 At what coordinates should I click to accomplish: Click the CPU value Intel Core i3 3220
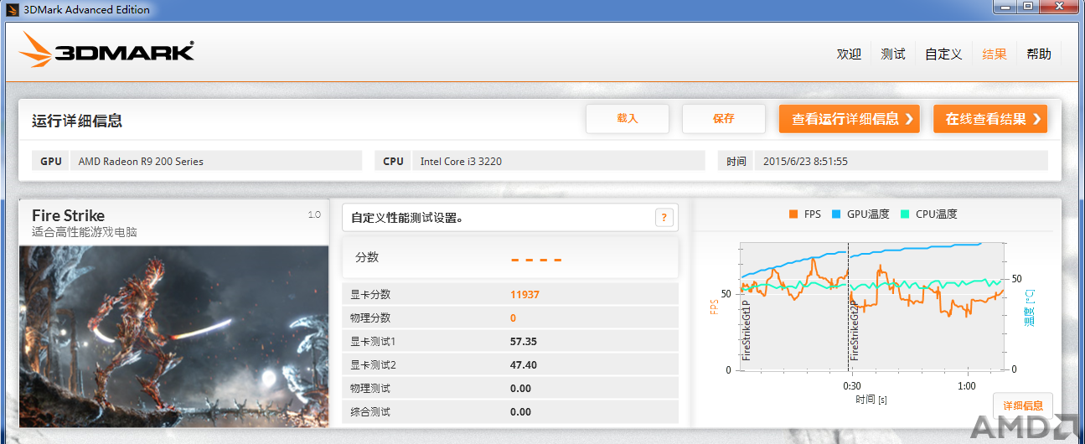[461, 161]
